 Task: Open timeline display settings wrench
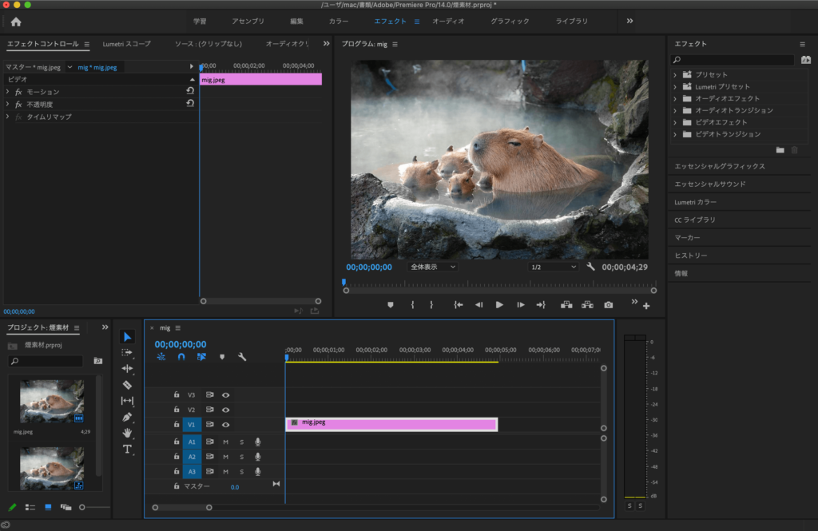[242, 357]
